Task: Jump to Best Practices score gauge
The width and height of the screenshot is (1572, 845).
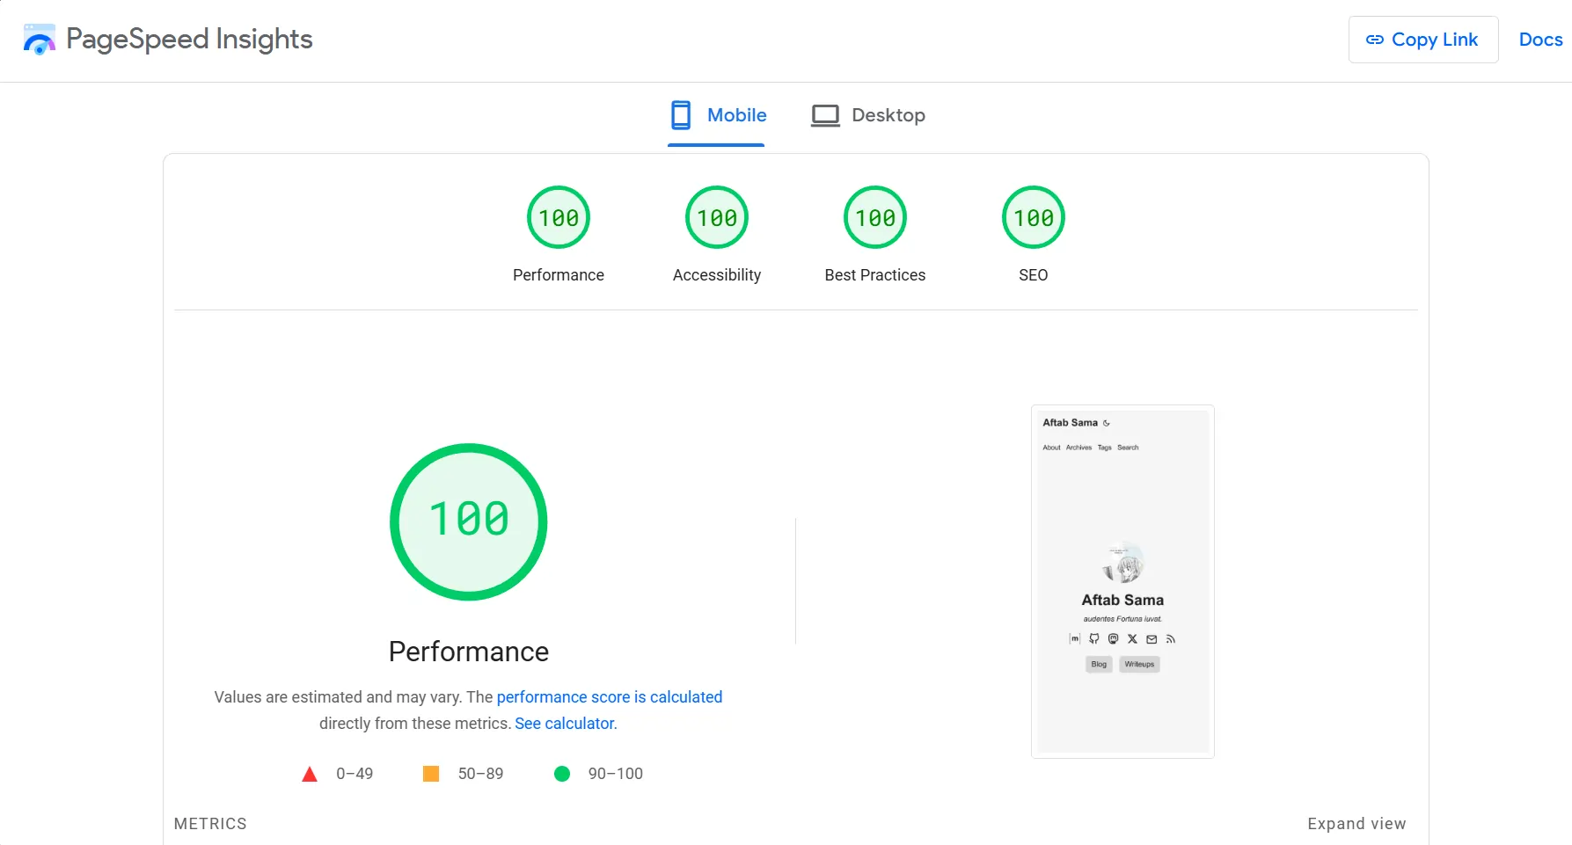Action: pos(875,217)
